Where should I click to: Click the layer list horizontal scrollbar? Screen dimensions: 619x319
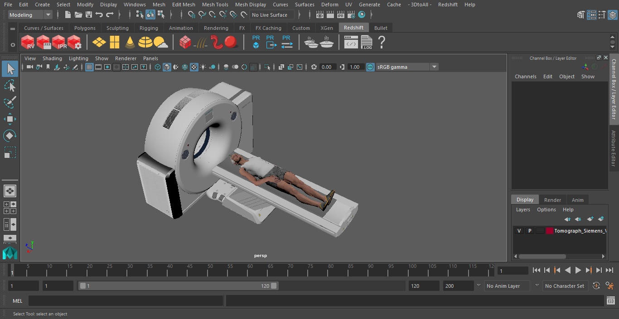tap(542, 256)
